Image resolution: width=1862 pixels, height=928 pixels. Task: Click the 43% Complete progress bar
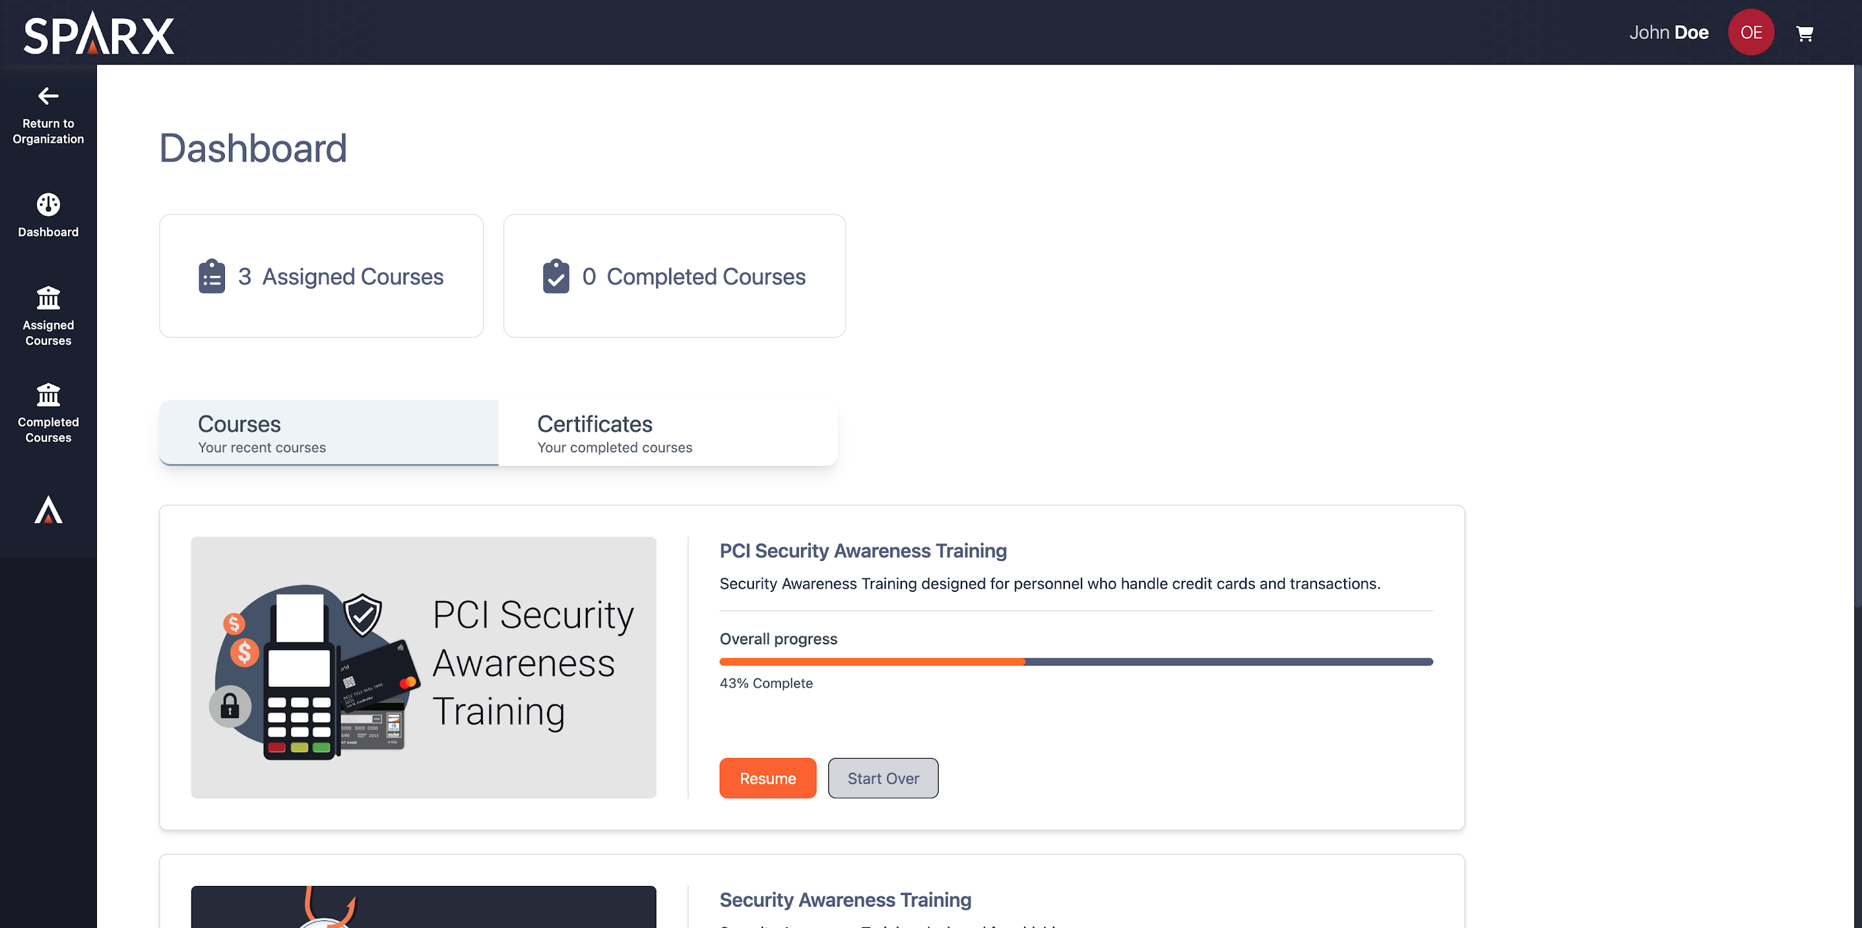point(1076,661)
